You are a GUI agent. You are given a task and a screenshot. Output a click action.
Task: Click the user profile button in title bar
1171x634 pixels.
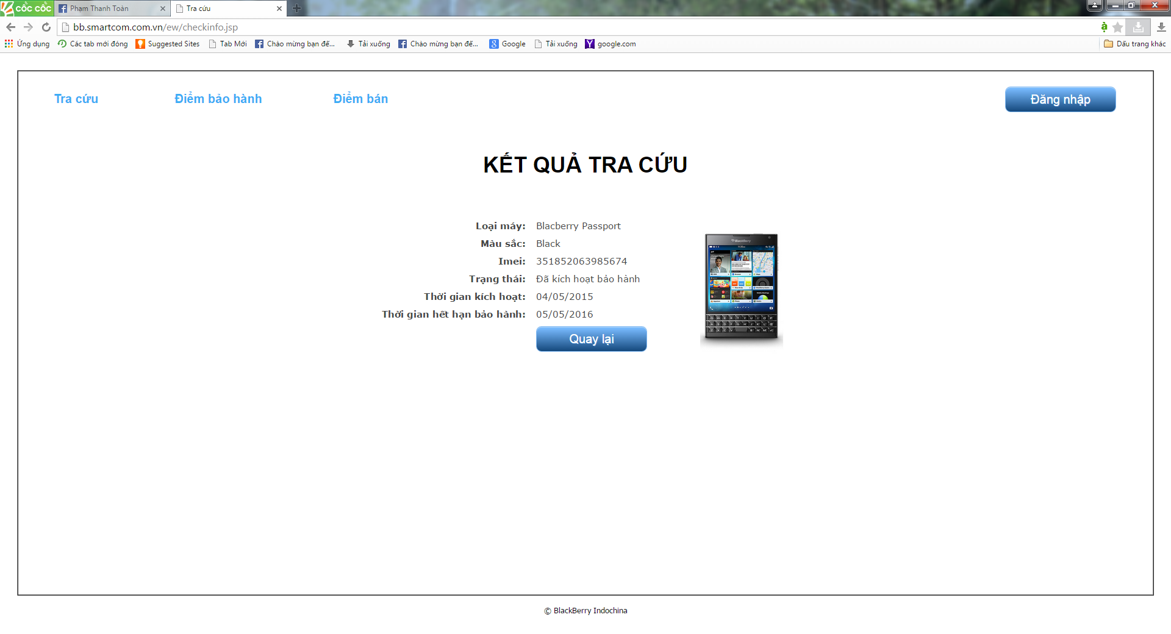point(1095,5)
